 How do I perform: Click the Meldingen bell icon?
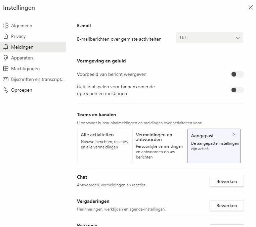[5, 47]
